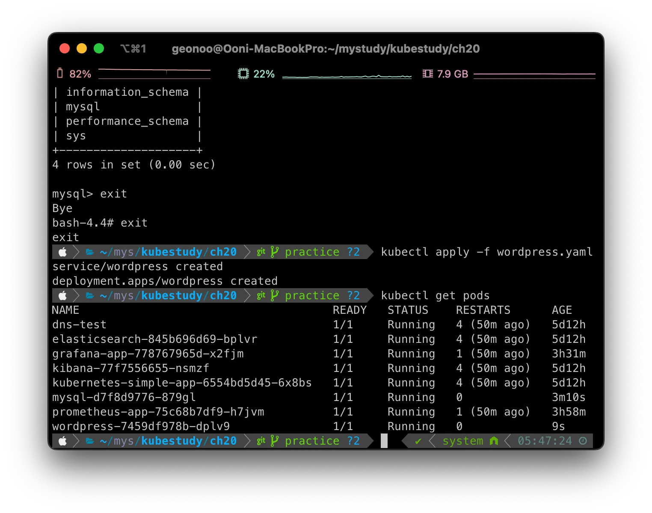
Task: Click the READY column header
Action: 350,310
